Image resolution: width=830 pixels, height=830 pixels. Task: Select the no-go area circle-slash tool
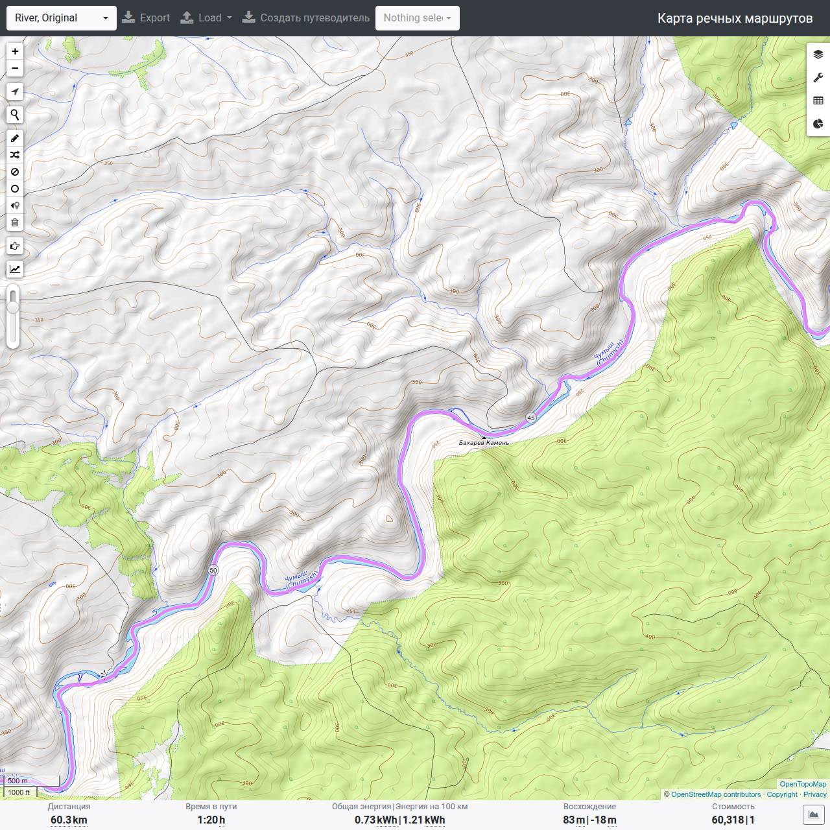(15, 172)
